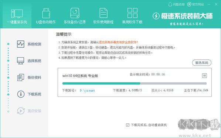Open the D:\jisuxt download path
Image resolution: width=221 pixels, height=138 pixels.
pyautogui.click(x=87, y=90)
